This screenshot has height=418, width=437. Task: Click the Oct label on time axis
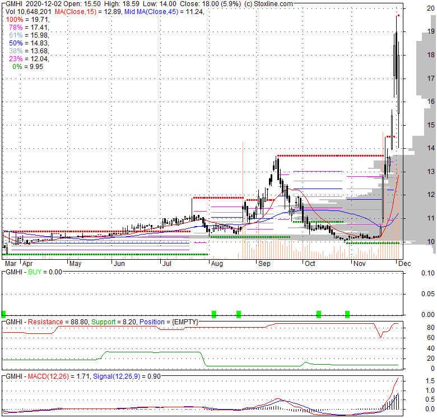[310, 264]
